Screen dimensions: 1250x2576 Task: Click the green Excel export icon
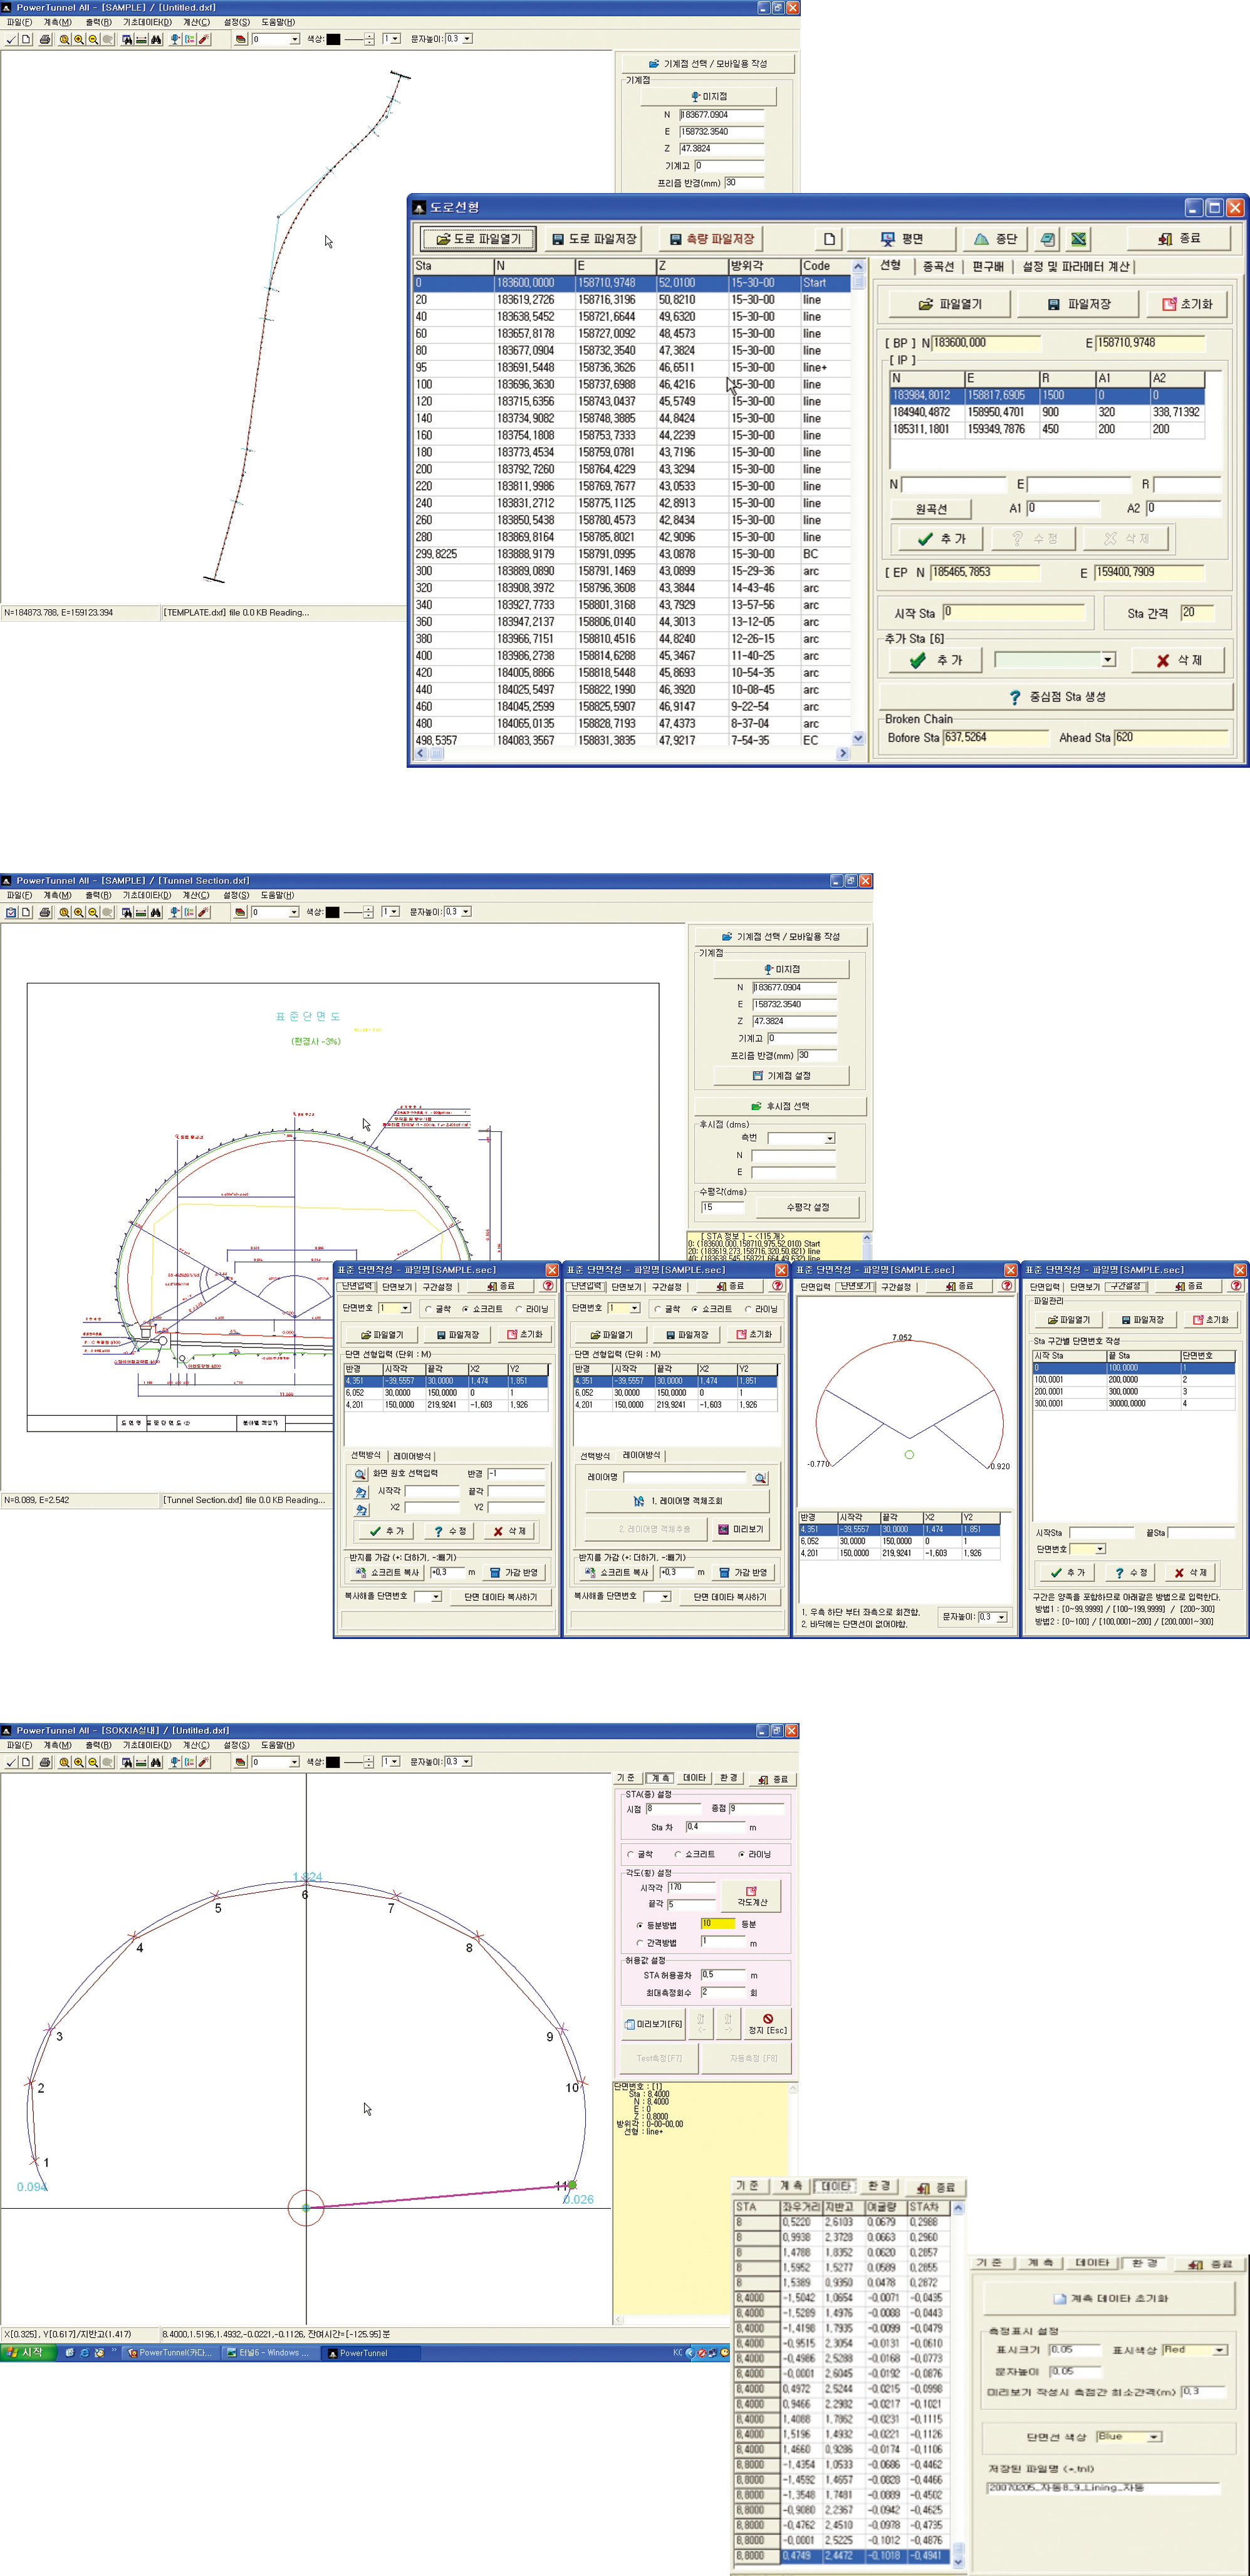1078,239
